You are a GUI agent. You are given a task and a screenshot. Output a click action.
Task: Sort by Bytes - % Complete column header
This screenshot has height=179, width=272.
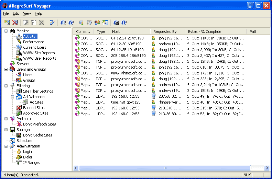pyautogui.click(x=216, y=32)
